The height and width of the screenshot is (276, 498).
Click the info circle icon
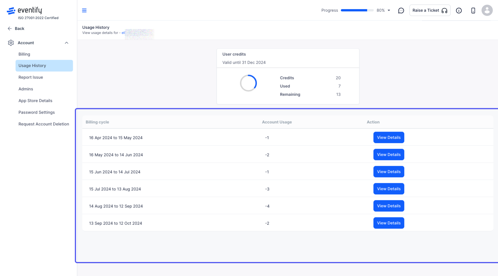click(x=459, y=11)
